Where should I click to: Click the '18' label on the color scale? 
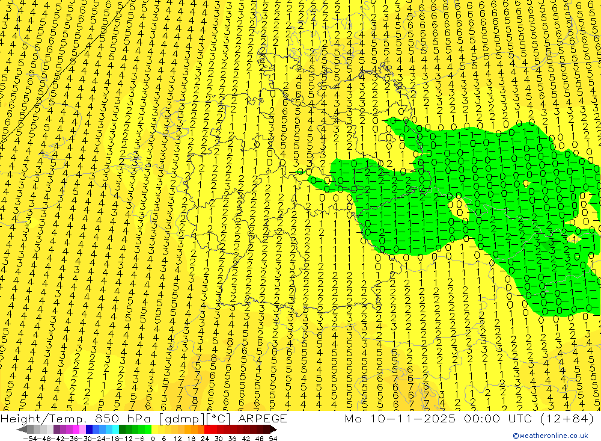191,439
